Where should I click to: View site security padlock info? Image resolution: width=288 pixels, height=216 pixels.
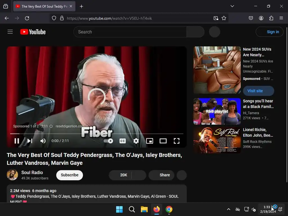(x=62, y=18)
